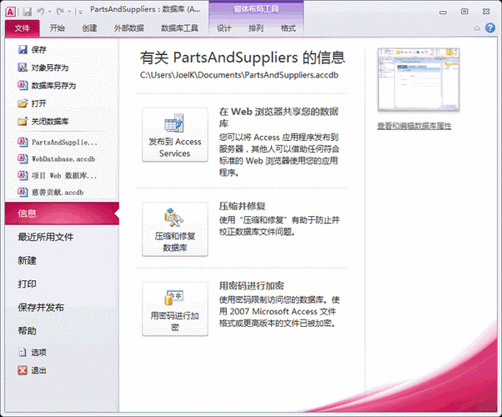Open the Customize Quick Access Toolbar dropdown
502x417 pixels.
(x=80, y=13)
